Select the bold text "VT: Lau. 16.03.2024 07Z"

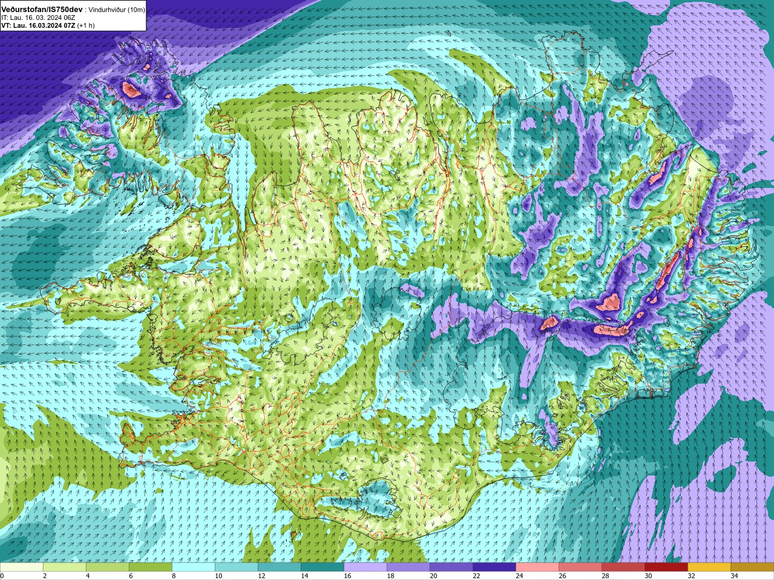[x=37, y=26]
